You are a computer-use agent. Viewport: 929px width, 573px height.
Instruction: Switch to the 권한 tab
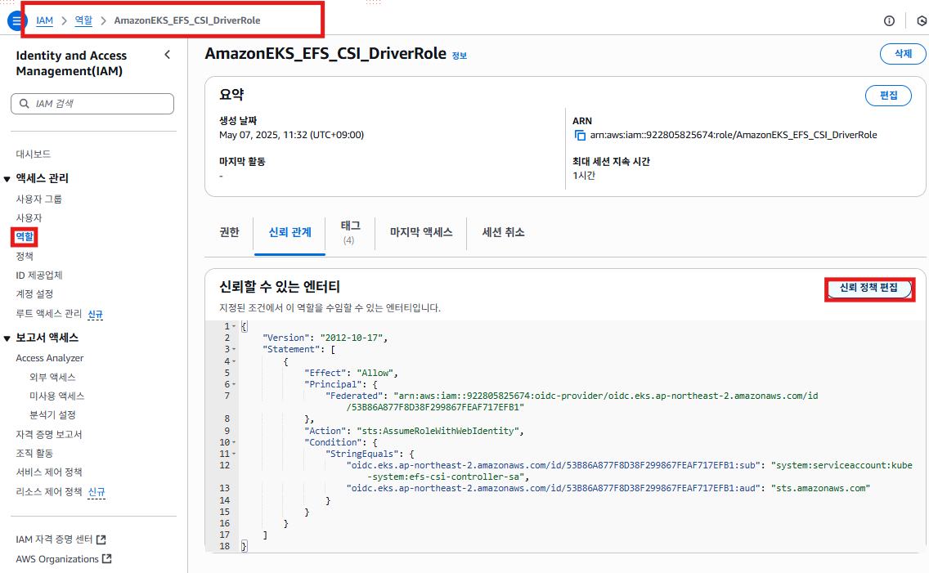point(229,233)
